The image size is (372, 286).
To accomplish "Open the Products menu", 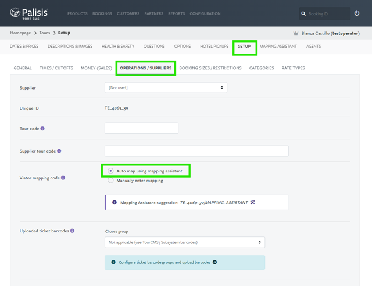I will pos(77,13).
